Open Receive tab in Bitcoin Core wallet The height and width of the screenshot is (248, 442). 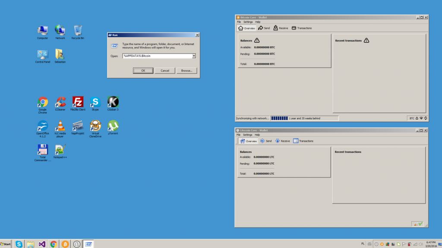[x=281, y=28]
